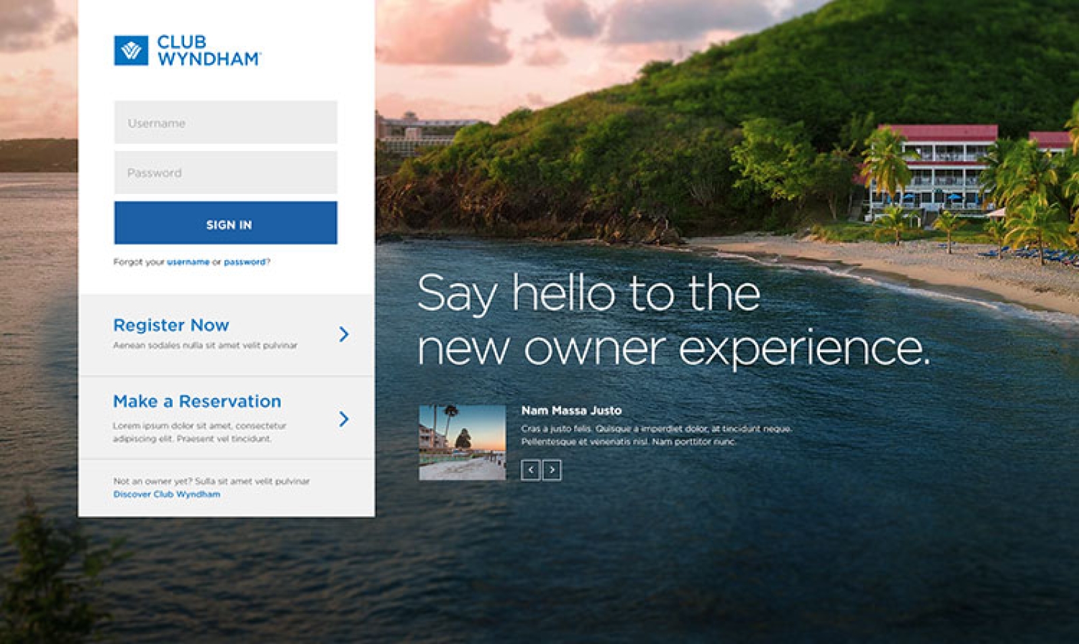This screenshot has height=644, width=1079.
Task: Expand Register Now with chevron arrow
Action: point(344,334)
